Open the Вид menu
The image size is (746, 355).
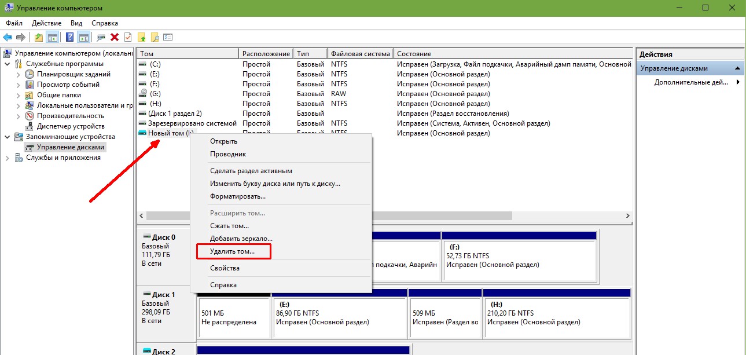[x=76, y=23]
